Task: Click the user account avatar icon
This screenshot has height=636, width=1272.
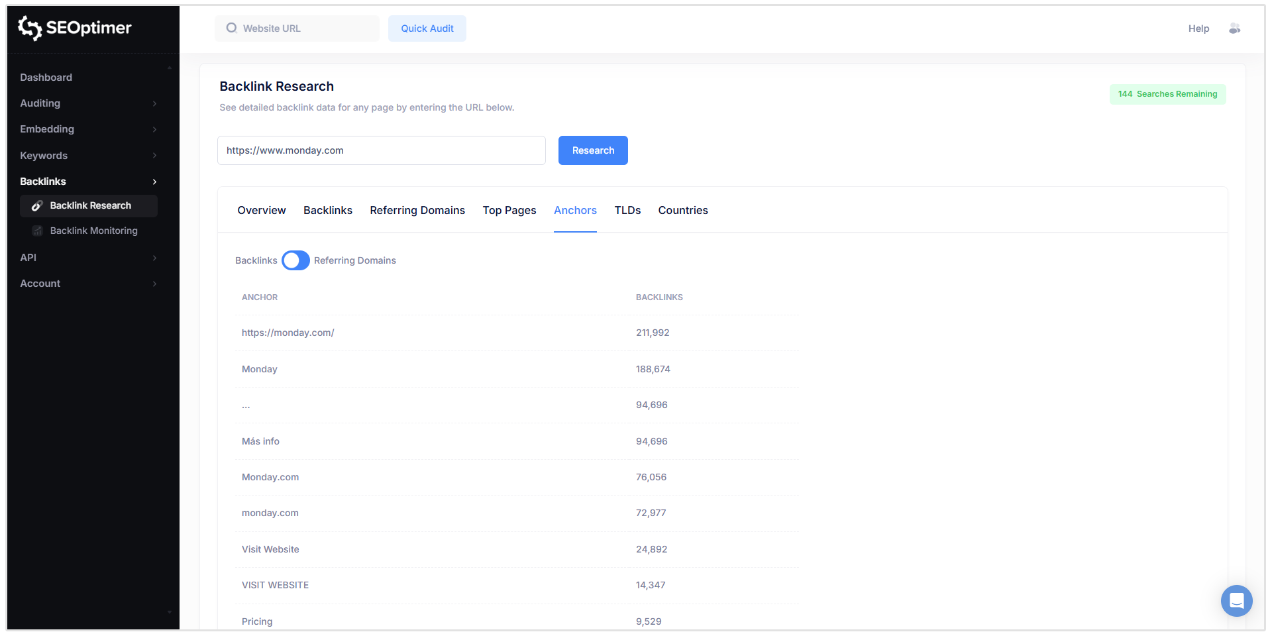Action: click(1234, 28)
